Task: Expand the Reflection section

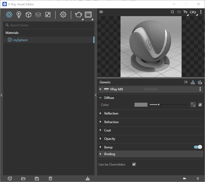Action: [100, 113]
